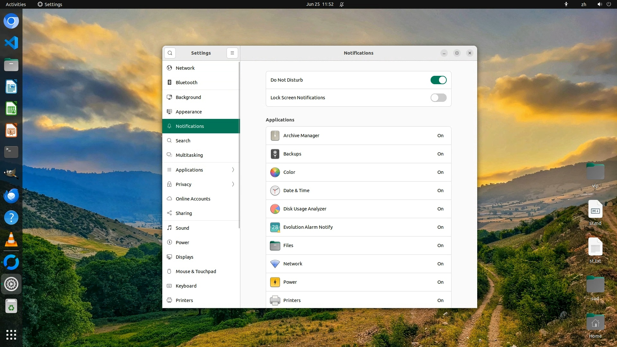The image size is (617, 347).
Task: Click the Power lightning bolt icon
Action: [275, 282]
